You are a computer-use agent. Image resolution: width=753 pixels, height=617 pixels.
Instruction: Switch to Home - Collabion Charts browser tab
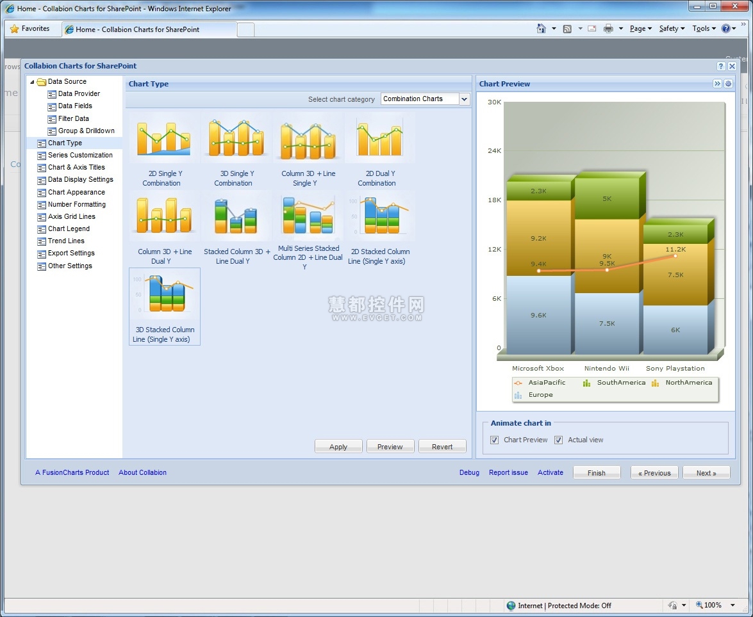click(149, 29)
